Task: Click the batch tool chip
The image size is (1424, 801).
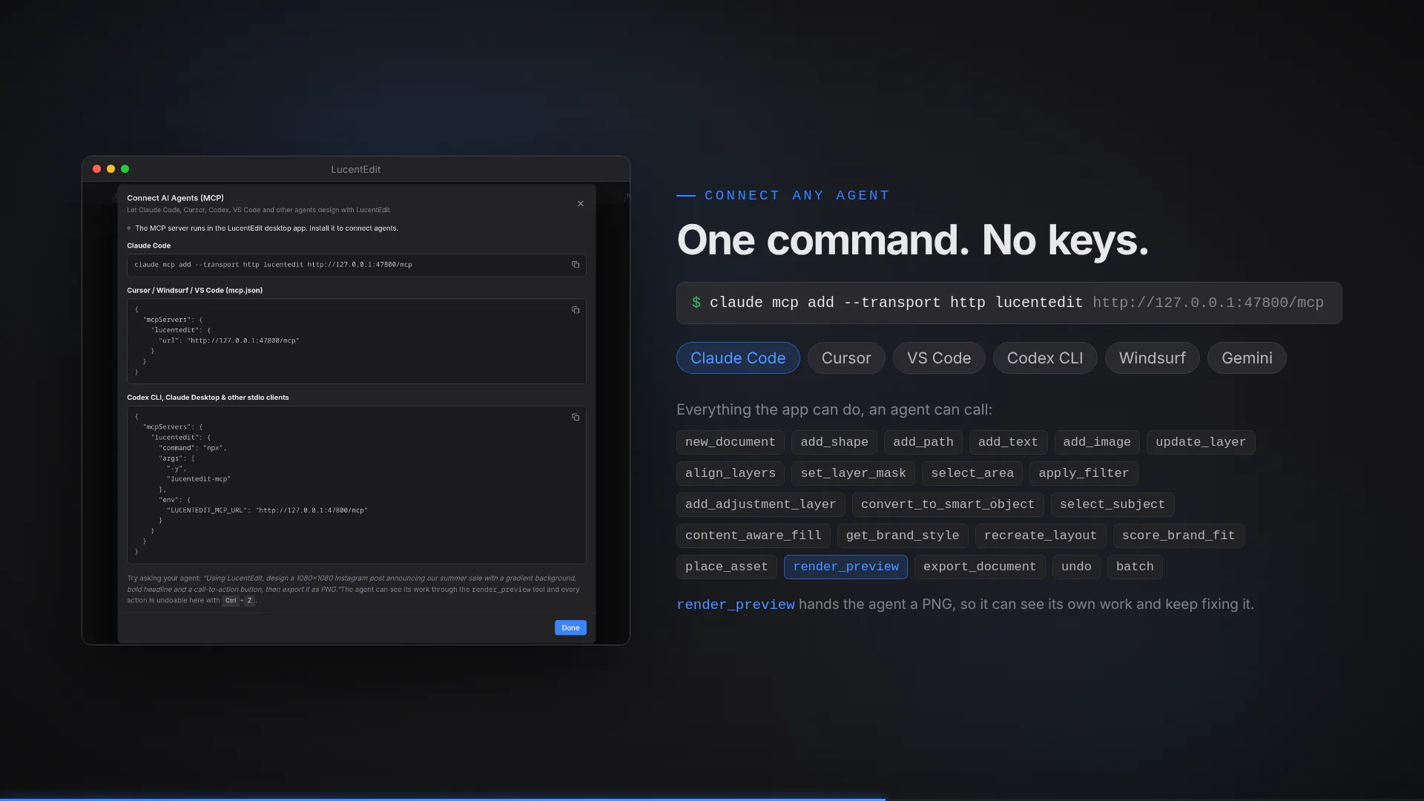Action: pyautogui.click(x=1135, y=567)
